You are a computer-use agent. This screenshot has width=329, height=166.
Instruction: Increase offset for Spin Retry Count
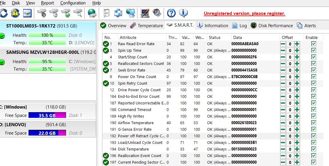coord(297,83)
